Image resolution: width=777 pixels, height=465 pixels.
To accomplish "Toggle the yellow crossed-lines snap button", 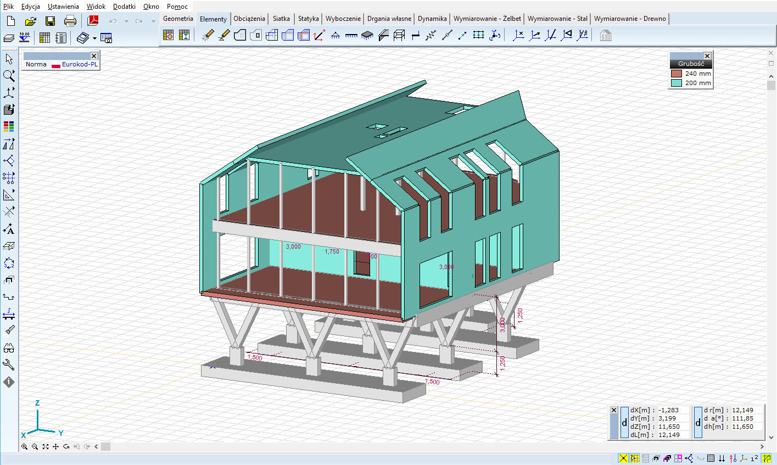I will coord(623,458).
